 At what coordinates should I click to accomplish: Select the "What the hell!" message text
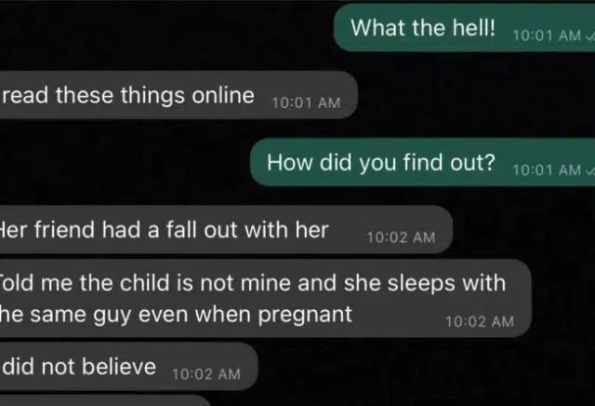pos(423,28)
